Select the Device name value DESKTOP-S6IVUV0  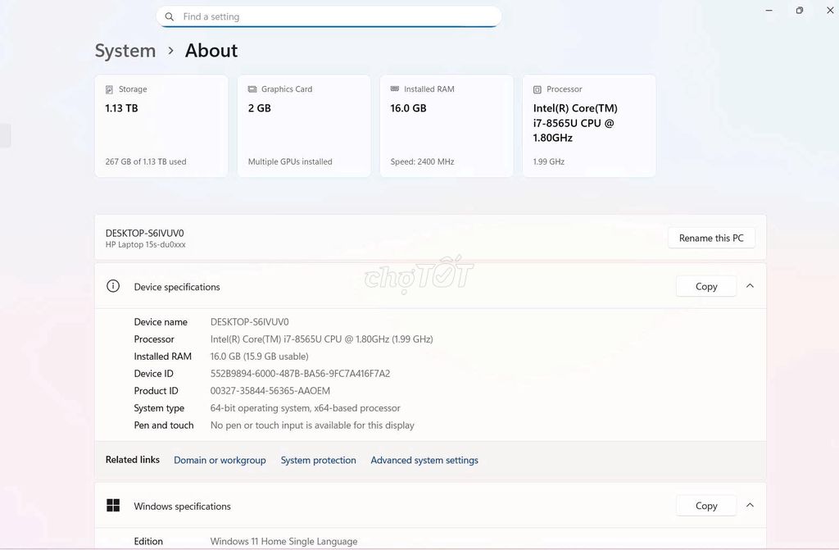249,322
